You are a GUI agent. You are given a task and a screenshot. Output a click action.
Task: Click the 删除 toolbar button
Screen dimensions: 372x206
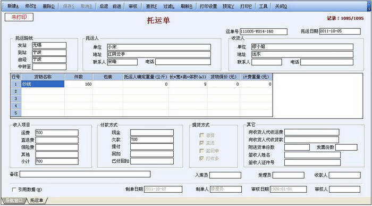tap(49, 6)
